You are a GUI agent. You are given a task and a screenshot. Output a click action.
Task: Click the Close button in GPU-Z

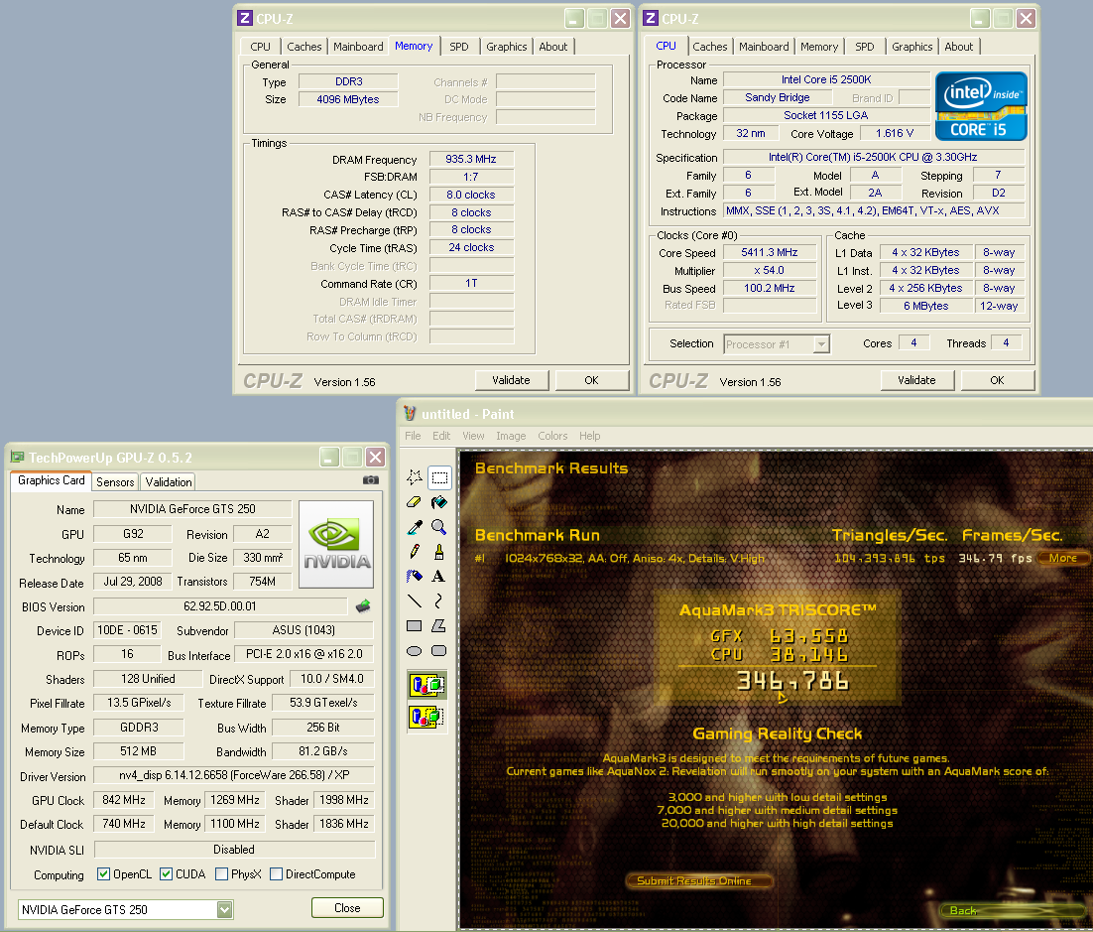pyautogui.click(x=347, y=907)
